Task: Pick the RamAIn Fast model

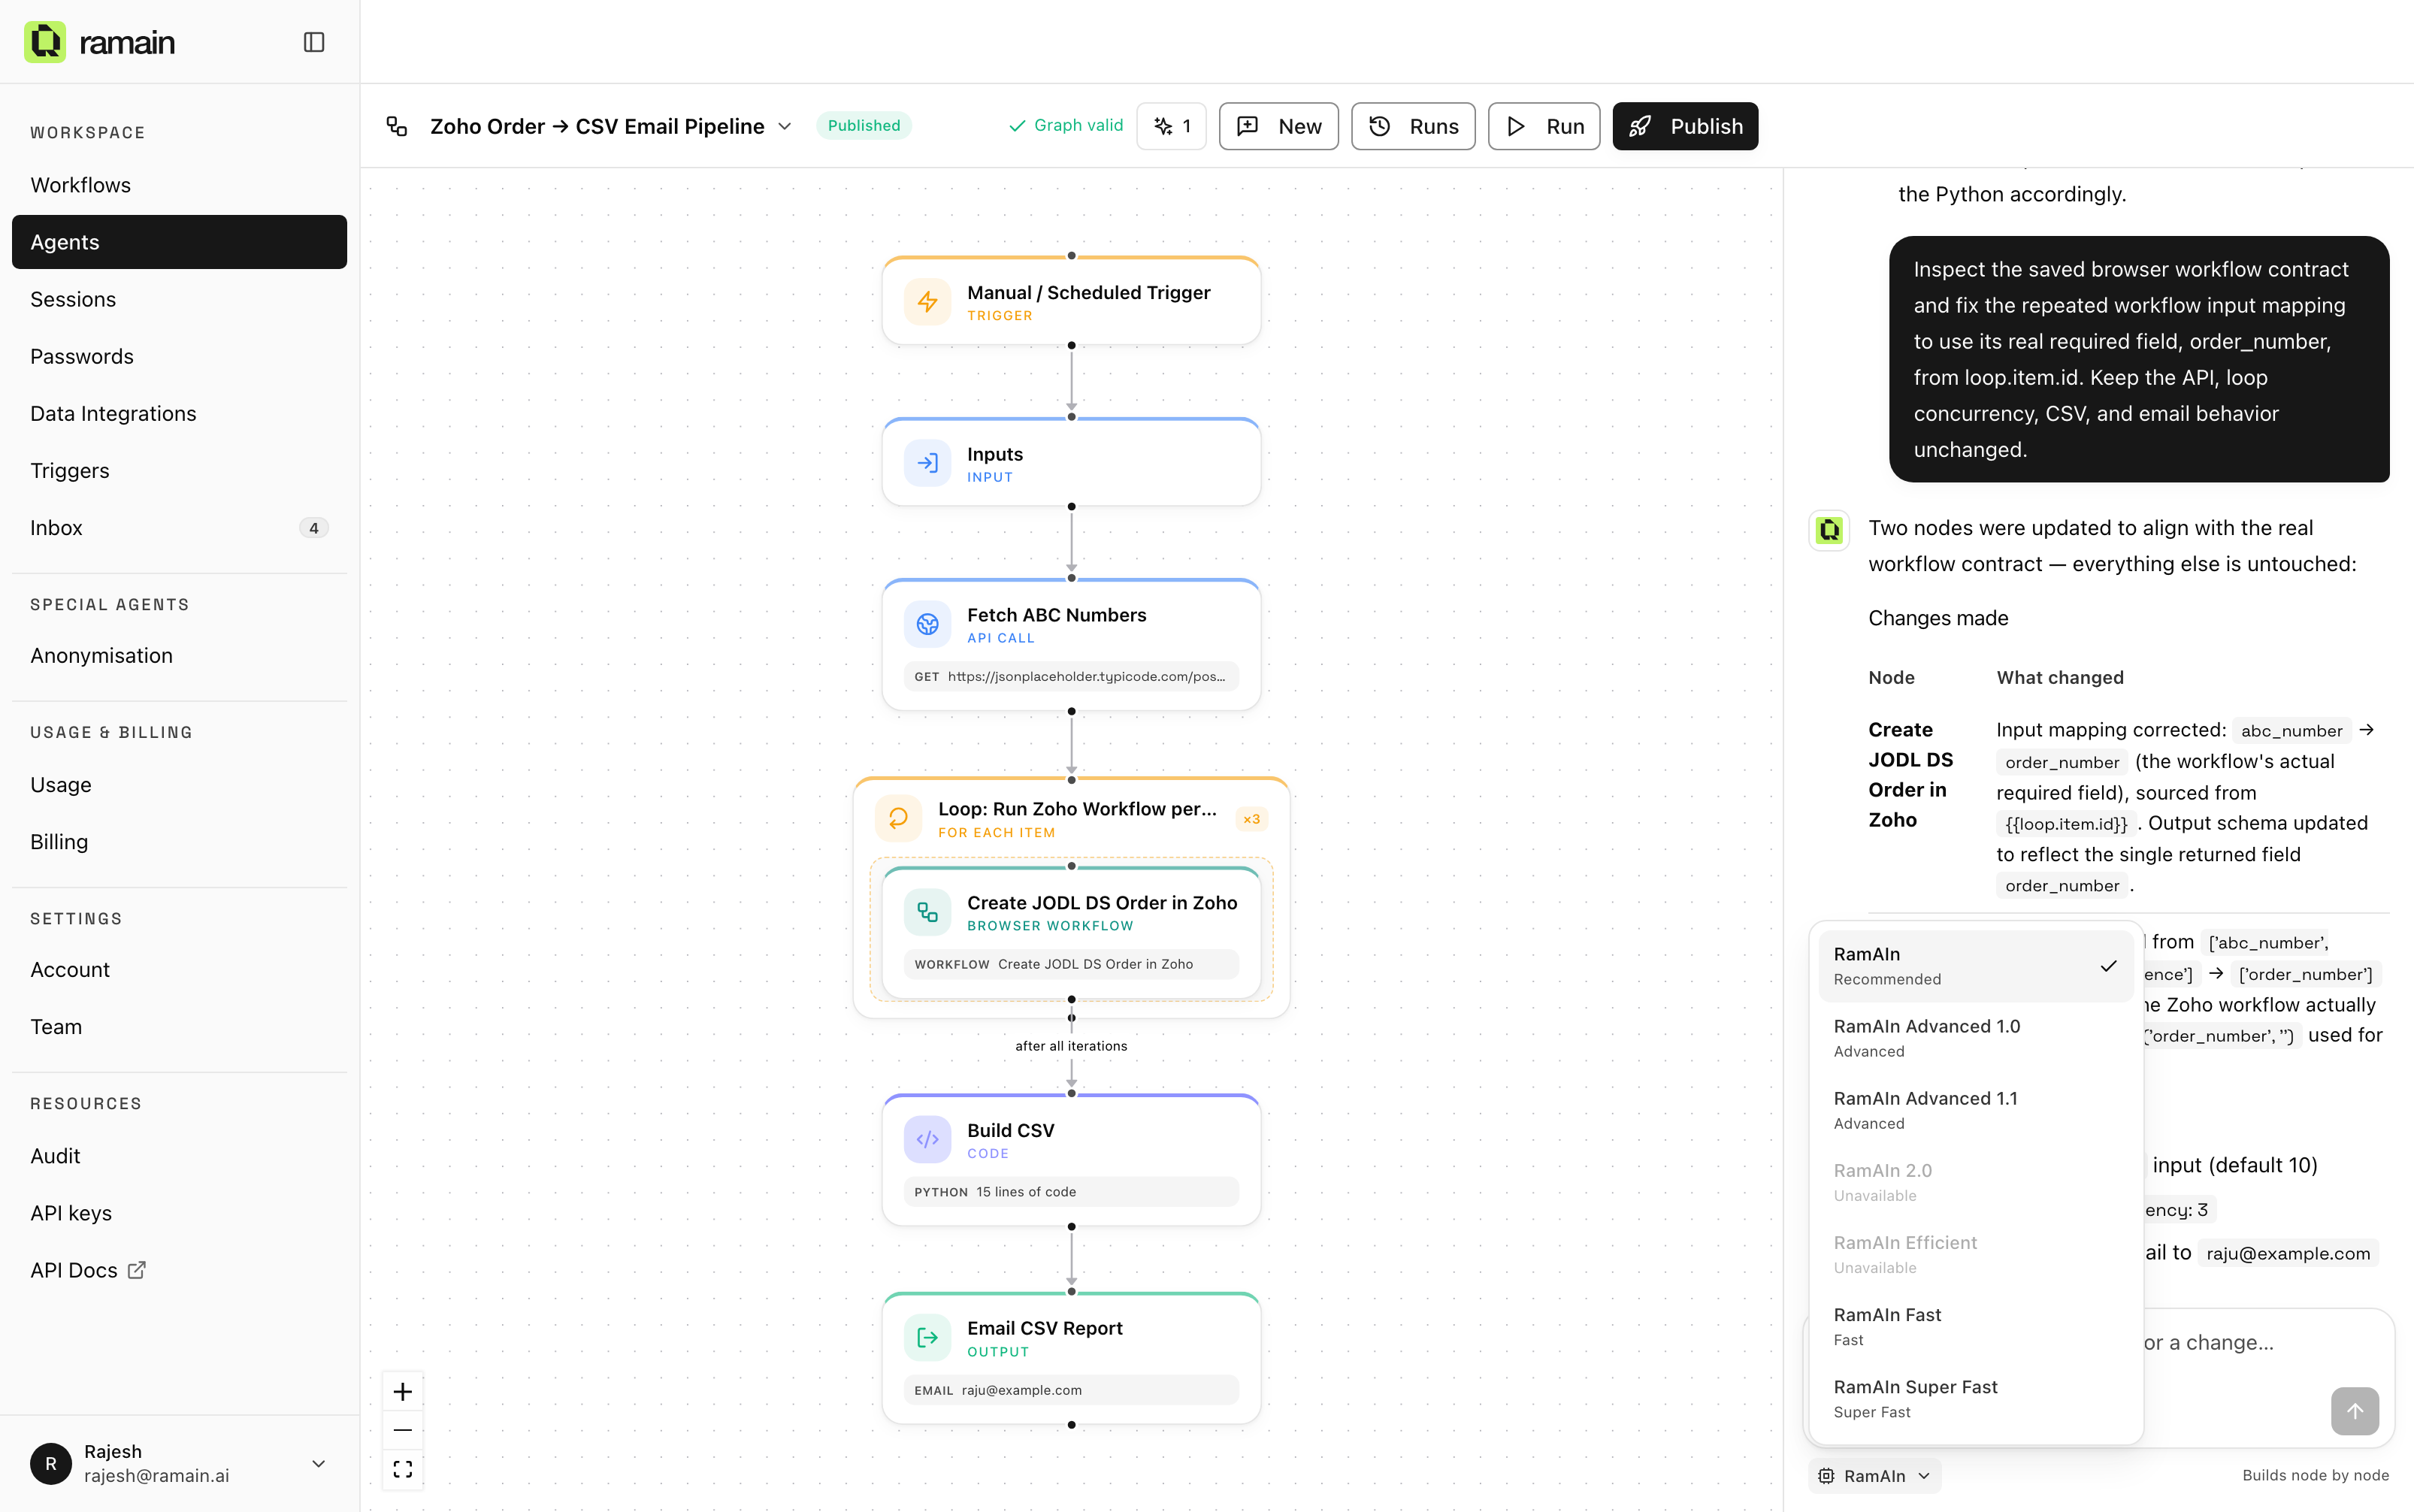Action: tap(1975, 1326)
